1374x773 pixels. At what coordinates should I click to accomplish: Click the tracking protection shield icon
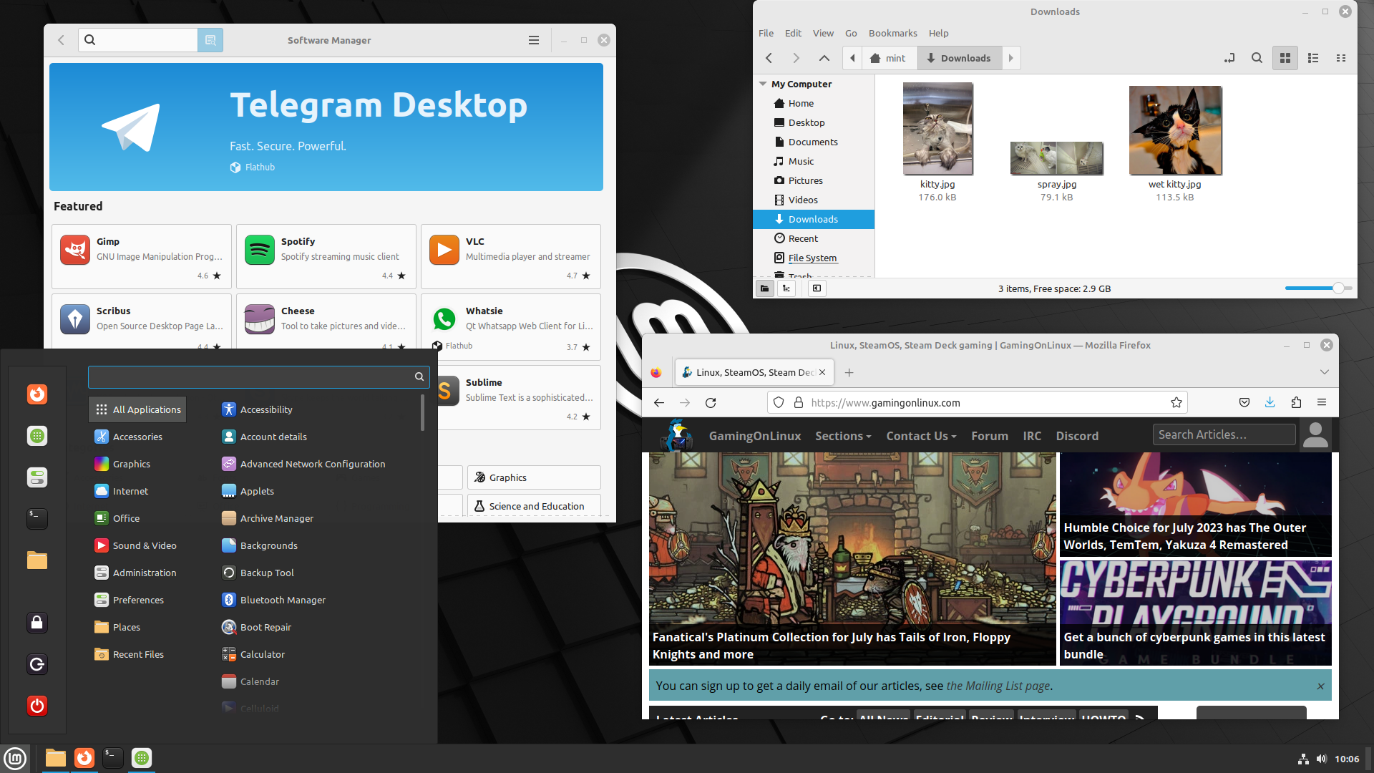778,402
